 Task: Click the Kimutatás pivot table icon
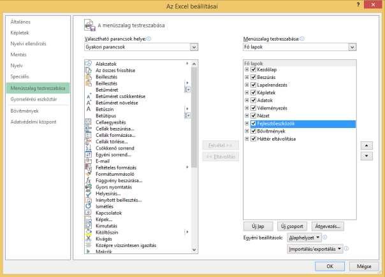[x=88, y=225]
